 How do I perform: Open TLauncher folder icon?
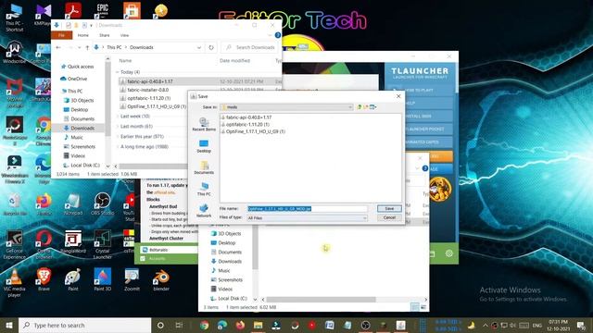(432, 253)
